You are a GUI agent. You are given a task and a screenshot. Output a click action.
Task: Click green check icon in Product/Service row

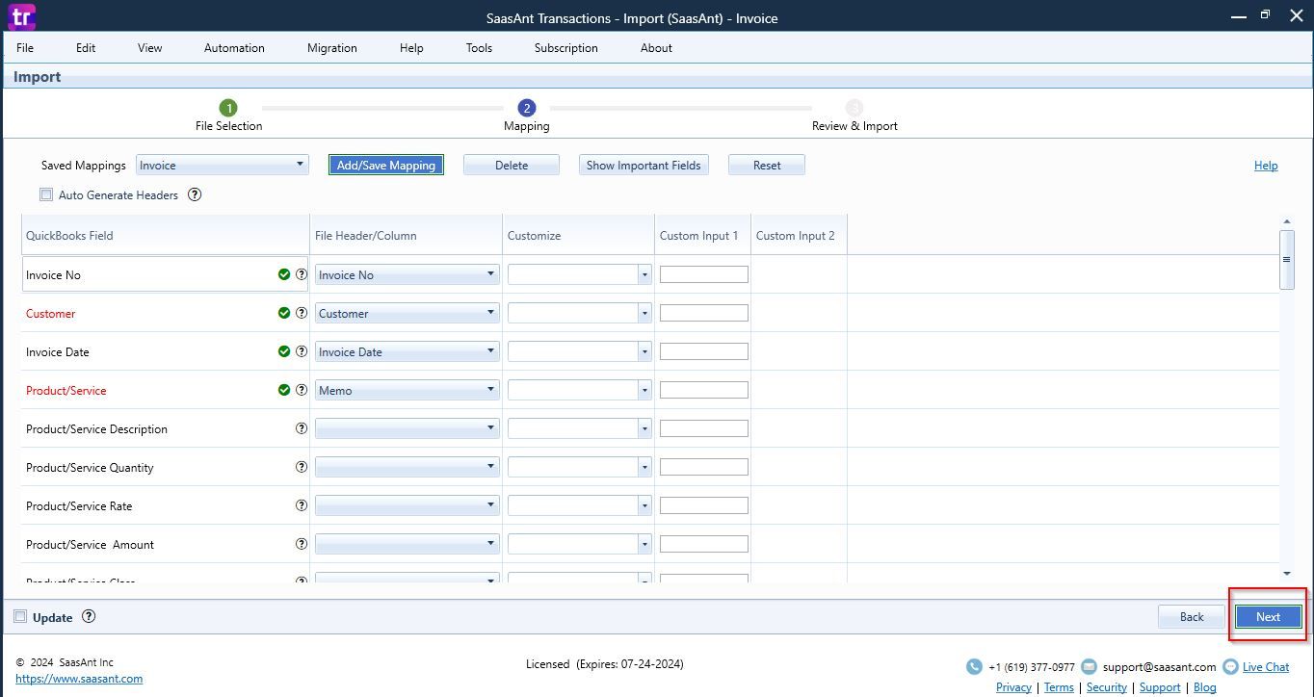click(284, 390)
